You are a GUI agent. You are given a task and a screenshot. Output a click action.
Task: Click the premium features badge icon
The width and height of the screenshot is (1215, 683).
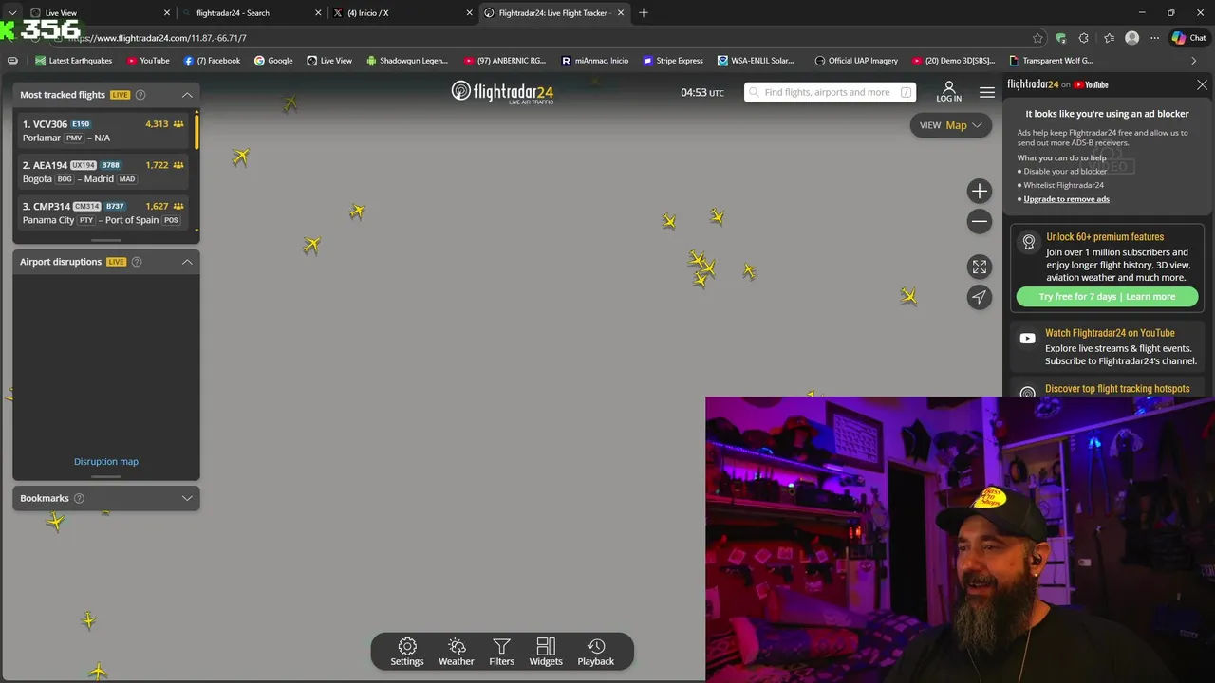pyautogui.click(x=1028, y=243)
